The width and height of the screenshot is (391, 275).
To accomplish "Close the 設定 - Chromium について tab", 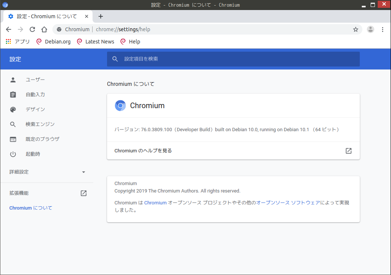I will 87,16.
